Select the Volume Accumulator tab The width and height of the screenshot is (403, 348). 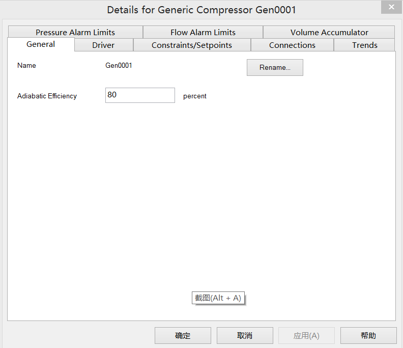pyautogui.click(x=329, y=32)
